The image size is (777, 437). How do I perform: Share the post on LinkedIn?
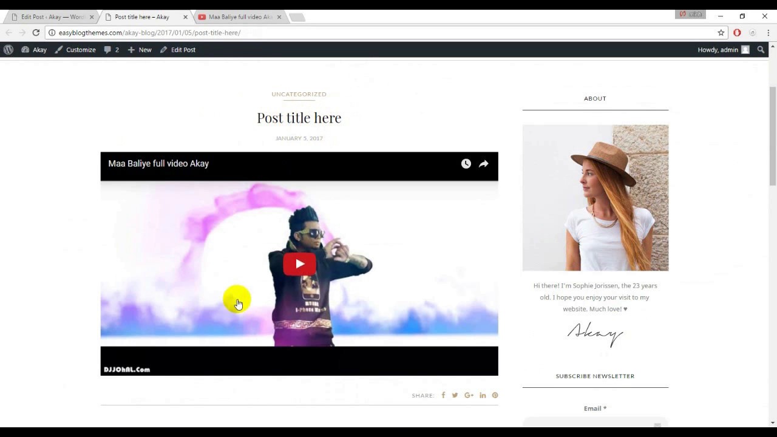(483, 395)
